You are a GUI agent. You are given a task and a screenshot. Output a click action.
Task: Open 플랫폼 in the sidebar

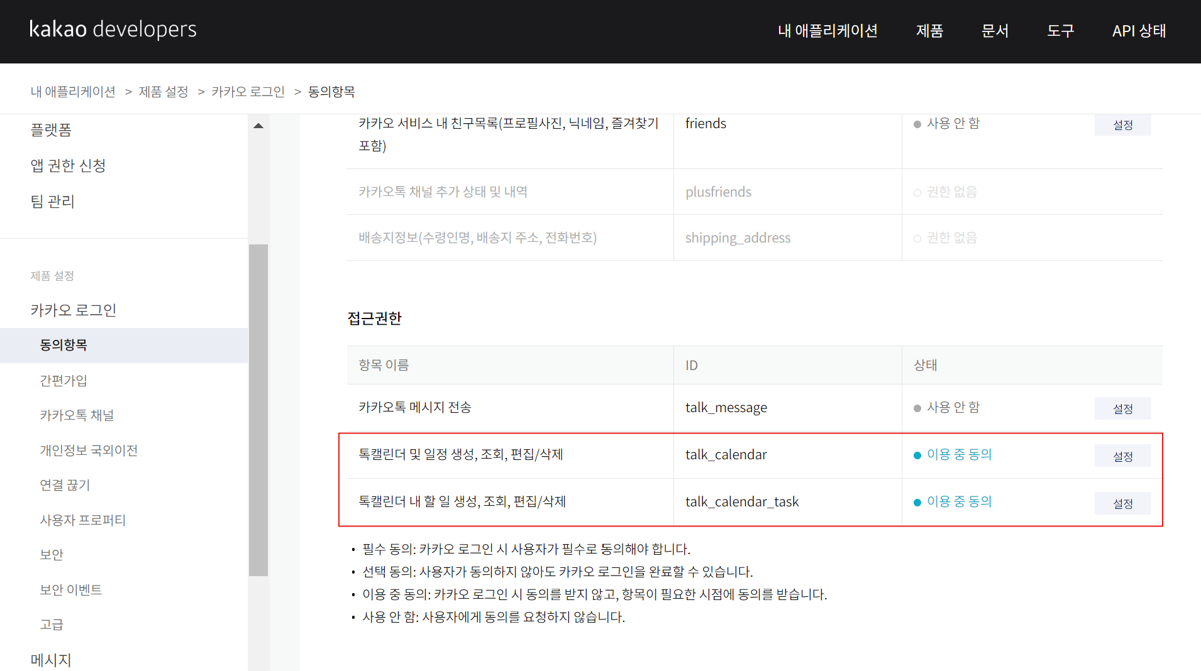click(51, 130)
